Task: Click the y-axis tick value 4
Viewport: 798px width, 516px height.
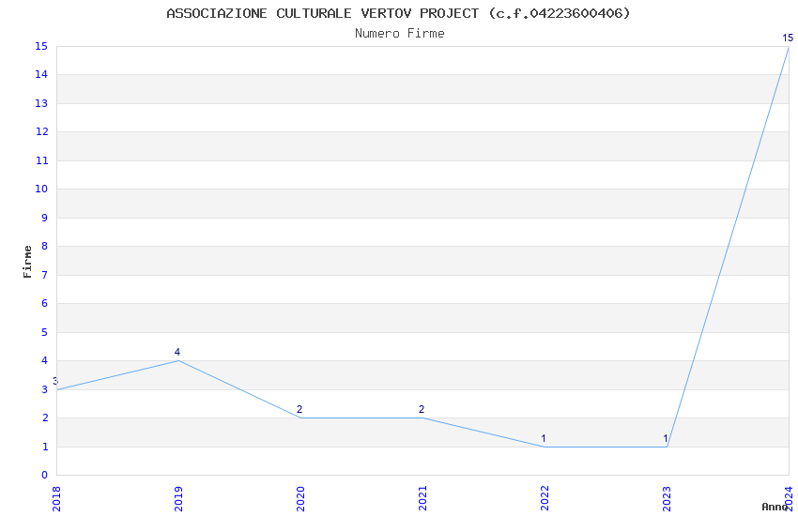Action: [x=45, y=361]
